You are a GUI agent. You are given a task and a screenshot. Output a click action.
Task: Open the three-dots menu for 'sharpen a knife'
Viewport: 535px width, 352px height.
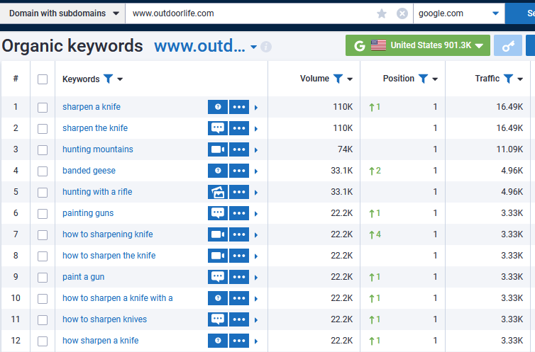(239, 107)
